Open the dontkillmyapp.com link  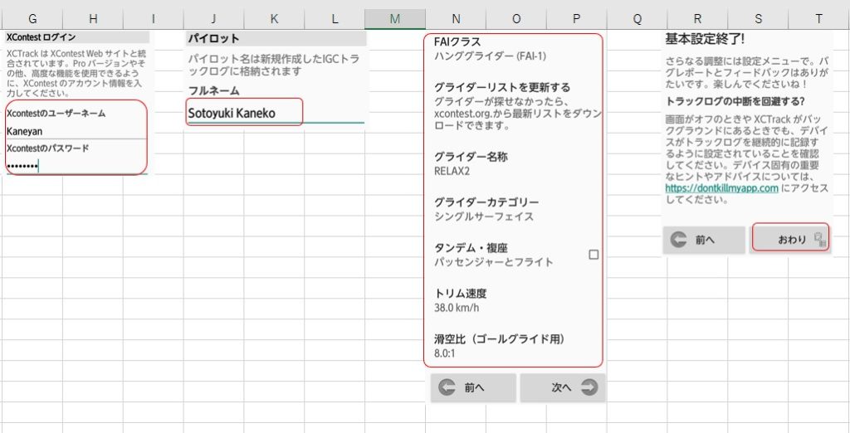point(721,188)
